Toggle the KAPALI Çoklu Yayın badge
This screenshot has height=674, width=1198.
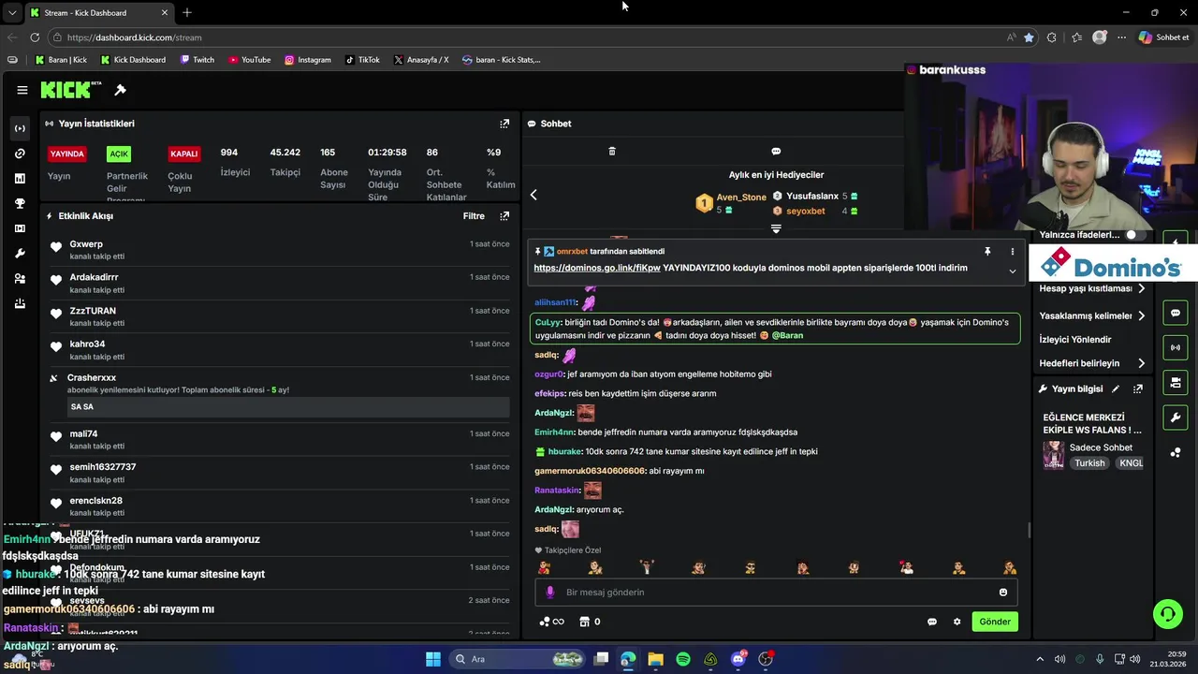pos(184,154)
